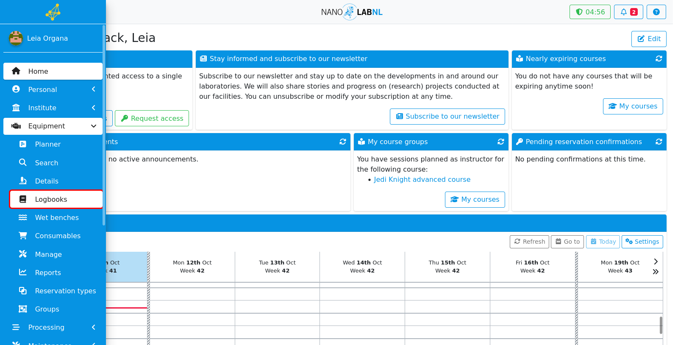
Task: Click the session timer shield button
Action: click(590, 12)
